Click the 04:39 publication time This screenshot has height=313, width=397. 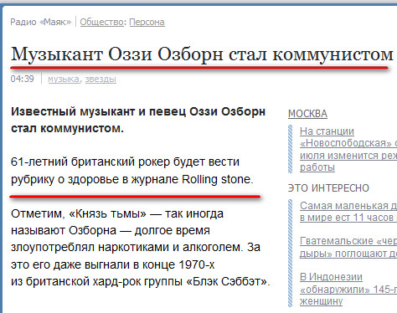(x=23, y=79)
